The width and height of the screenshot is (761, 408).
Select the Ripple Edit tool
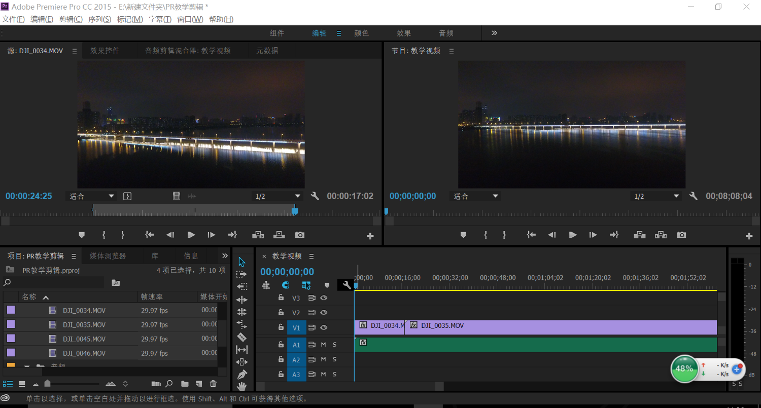tap(242, 300)
